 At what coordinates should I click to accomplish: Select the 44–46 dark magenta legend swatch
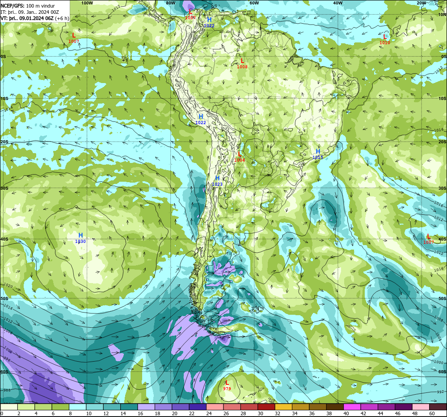click(x=386, y=407)
